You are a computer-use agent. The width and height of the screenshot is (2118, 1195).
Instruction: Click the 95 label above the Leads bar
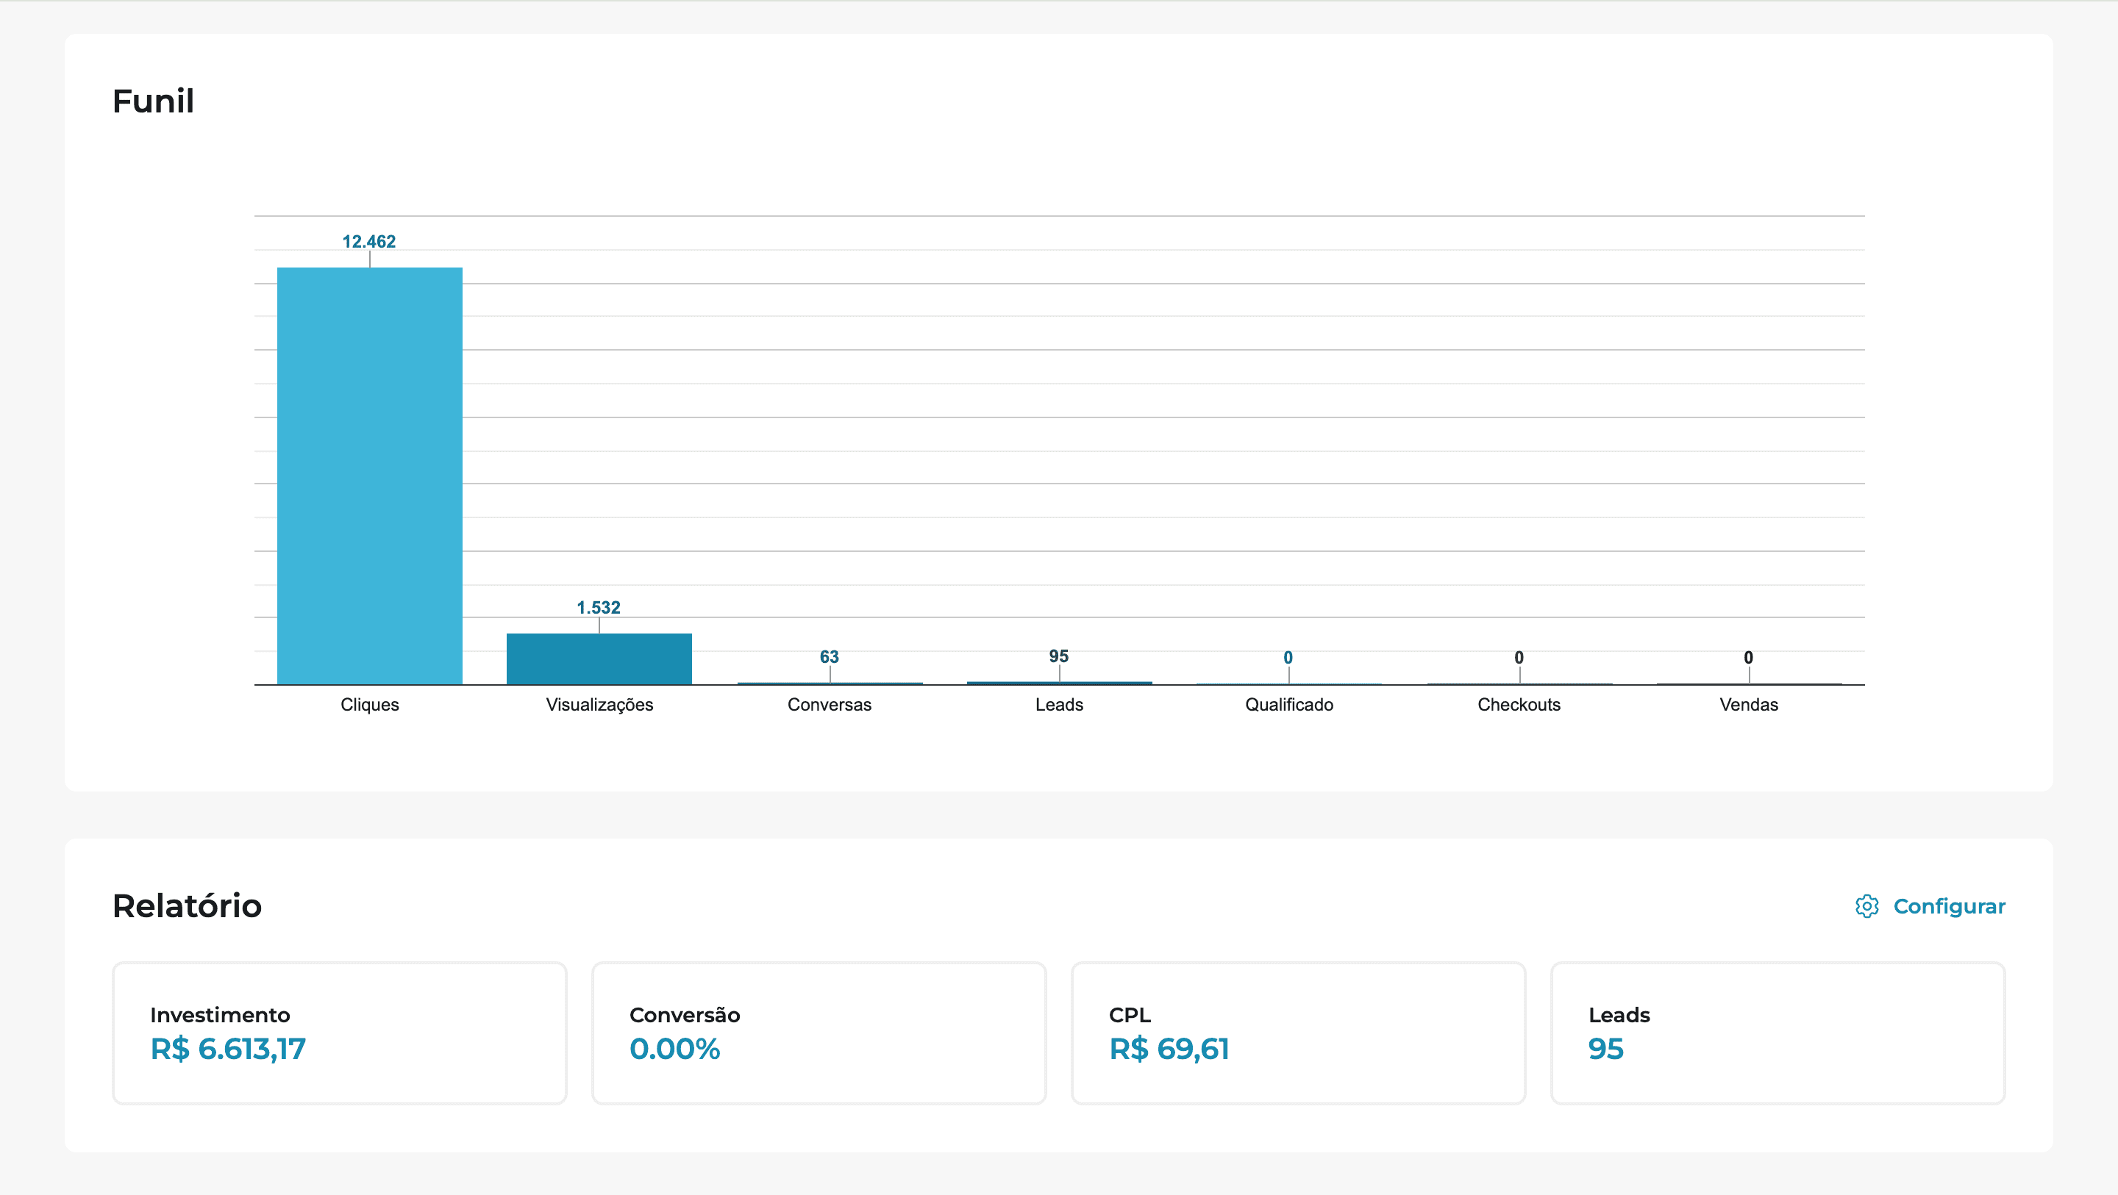tap(1058, 656)
